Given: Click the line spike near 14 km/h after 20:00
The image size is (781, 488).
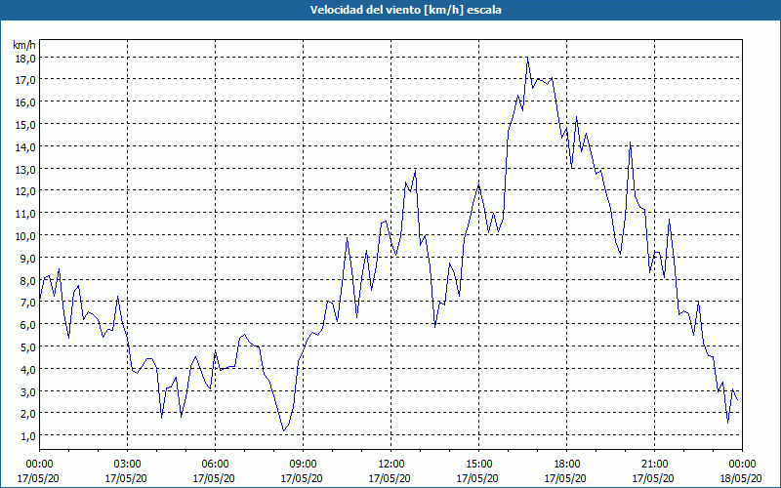Looking at the screenshot, I should point(630,142).
